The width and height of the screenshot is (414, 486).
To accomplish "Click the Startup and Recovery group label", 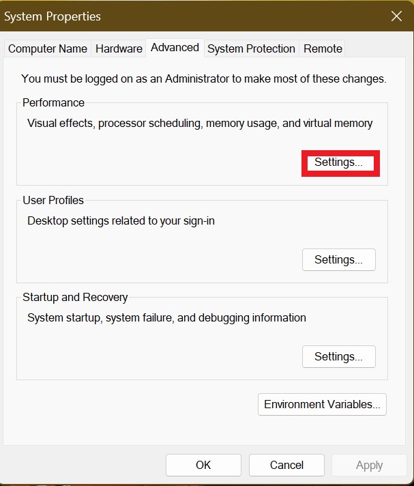I will click(75, 297).
